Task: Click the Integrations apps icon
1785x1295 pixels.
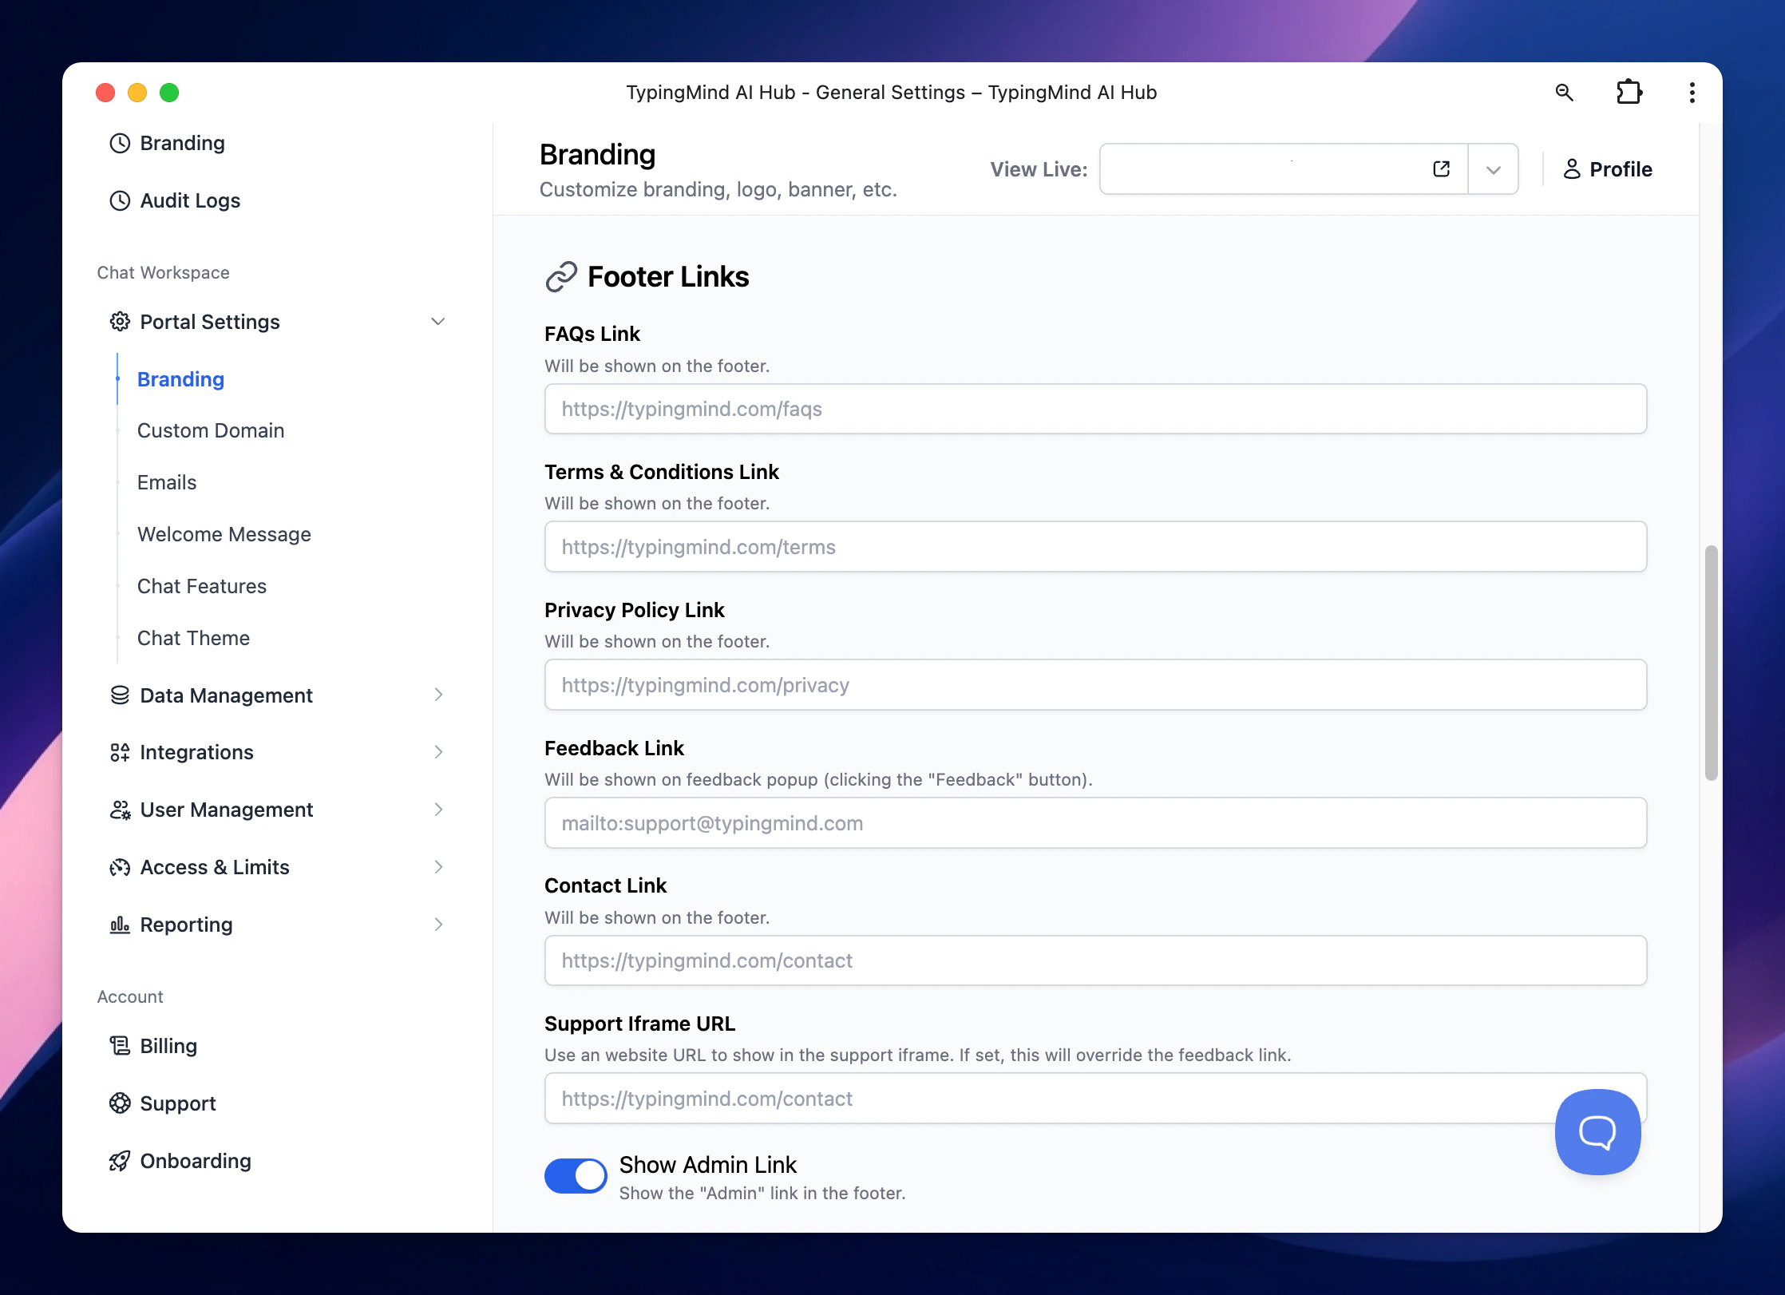Action: click(120, 752)
